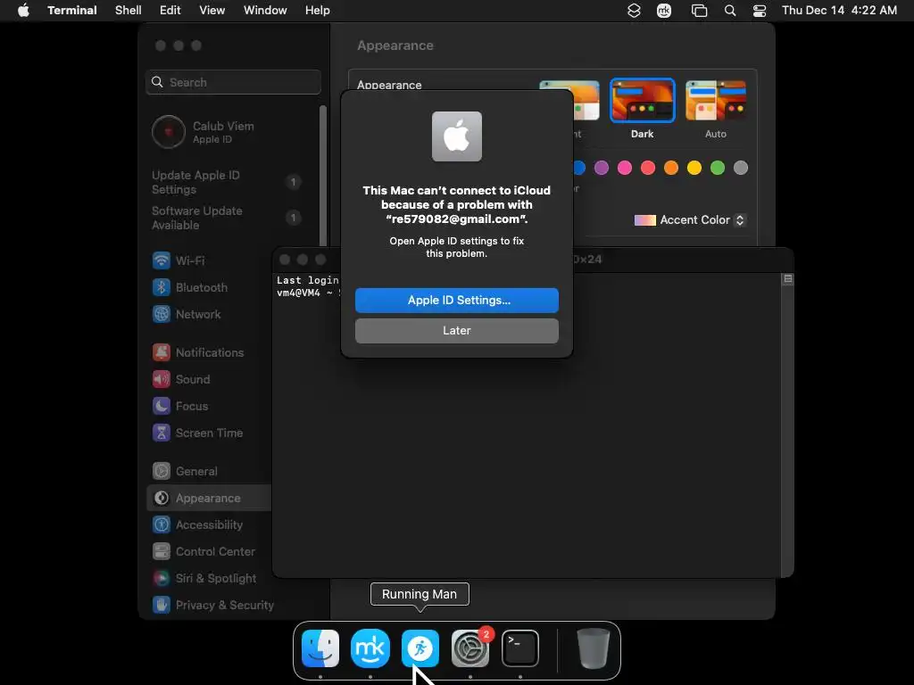Open the Help menu
This screenshot has width=914, height=685.
click(318, 11)
